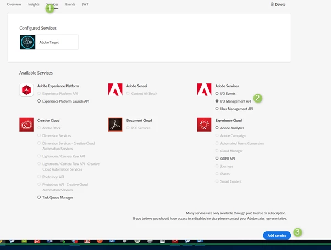331x250 pixels.
Task: Select Experience Platform Launch API option
Action: (63, 101)
